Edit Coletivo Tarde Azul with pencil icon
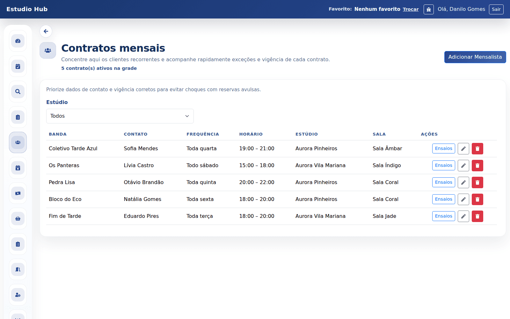This screenshot has height=319, width=510. [463, 149]
